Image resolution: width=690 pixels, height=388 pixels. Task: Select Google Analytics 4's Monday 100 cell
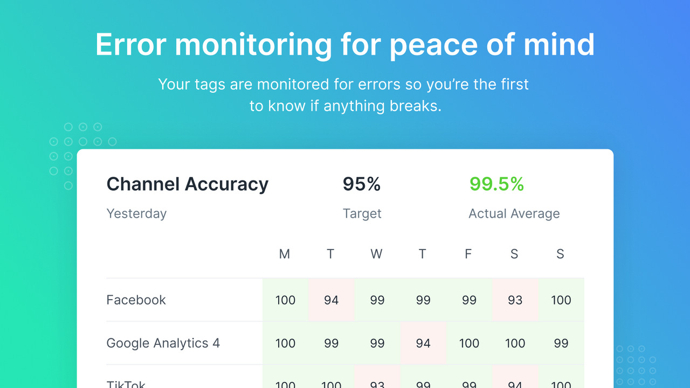tap(285, 343)
